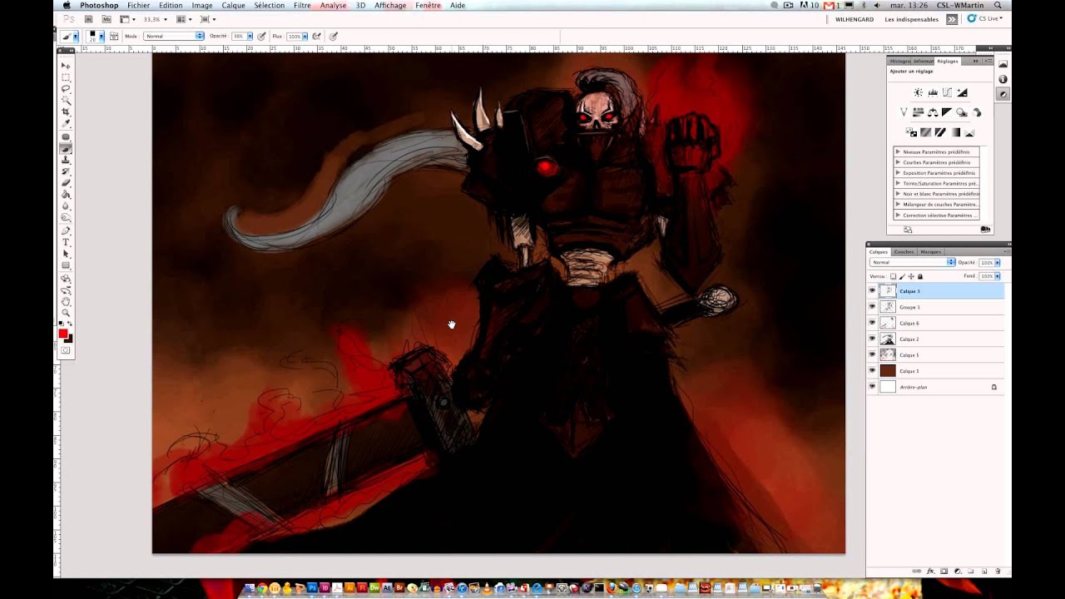Select the Magic Wand tool
This screenshot has width=1065, height=599.
[x=66, y=100]
